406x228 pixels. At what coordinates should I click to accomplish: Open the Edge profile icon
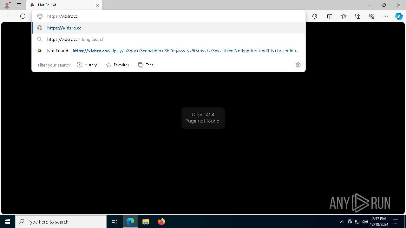(7, 5)
